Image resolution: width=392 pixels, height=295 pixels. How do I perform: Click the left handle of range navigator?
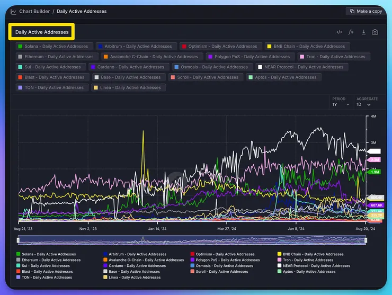(18, 240)
